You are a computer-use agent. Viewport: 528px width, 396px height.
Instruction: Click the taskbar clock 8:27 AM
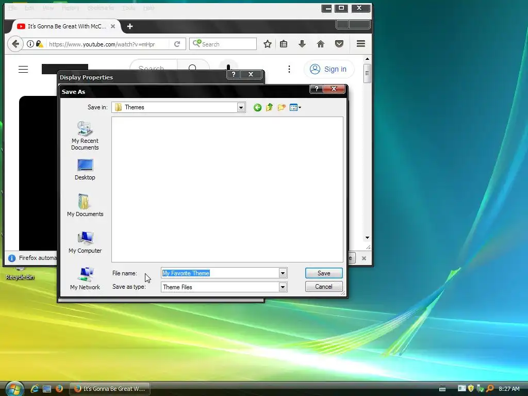click(x=509, y=389)
